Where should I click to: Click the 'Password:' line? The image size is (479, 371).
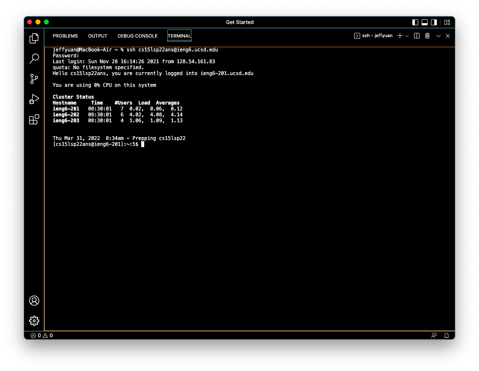[x=66, y=56]
